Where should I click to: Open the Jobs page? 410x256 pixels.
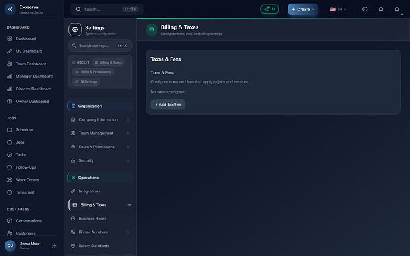pos(32,142)
